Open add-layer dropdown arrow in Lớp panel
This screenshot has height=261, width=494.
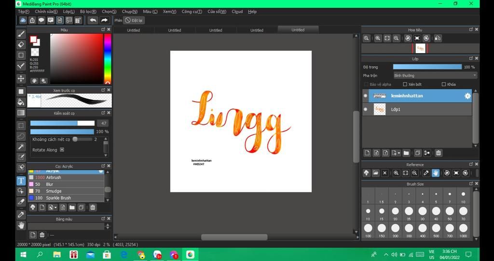pos(399,153)
